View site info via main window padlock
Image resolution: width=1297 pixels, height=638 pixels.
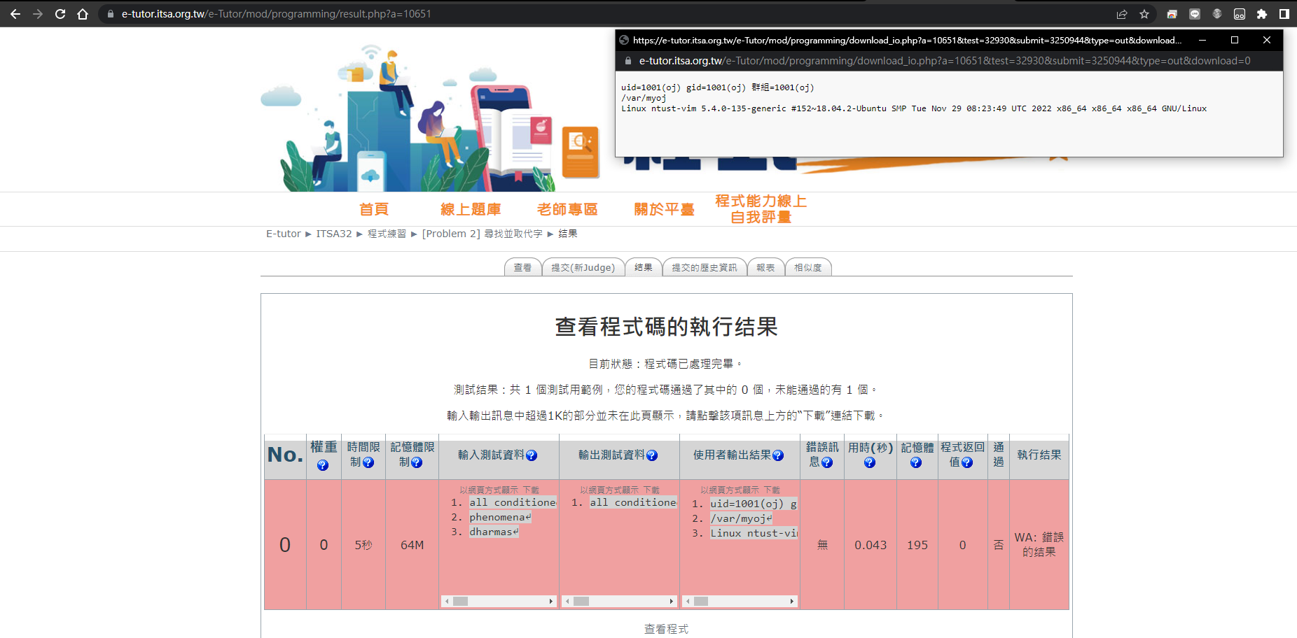point(111,14)
